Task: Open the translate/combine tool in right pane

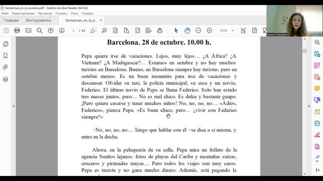Action: (x=317, y=100)
